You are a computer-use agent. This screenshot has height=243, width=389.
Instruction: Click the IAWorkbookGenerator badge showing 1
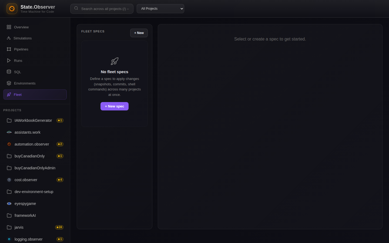pos(60,120)
